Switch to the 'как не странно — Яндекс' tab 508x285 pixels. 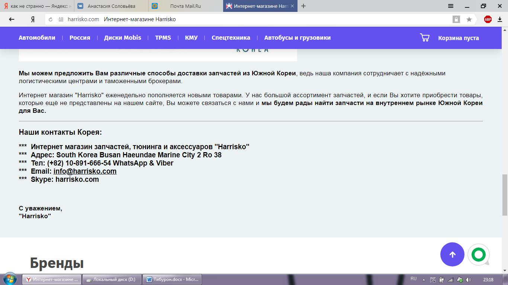37,6
